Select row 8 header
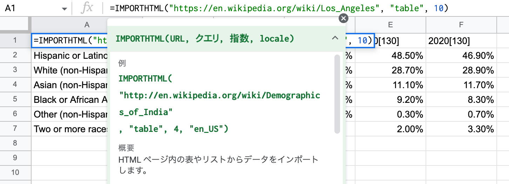 15,143
